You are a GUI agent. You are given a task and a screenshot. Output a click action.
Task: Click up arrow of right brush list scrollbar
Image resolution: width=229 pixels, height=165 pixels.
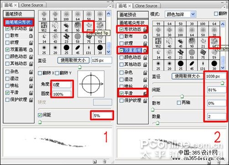(x=223, y=24)
